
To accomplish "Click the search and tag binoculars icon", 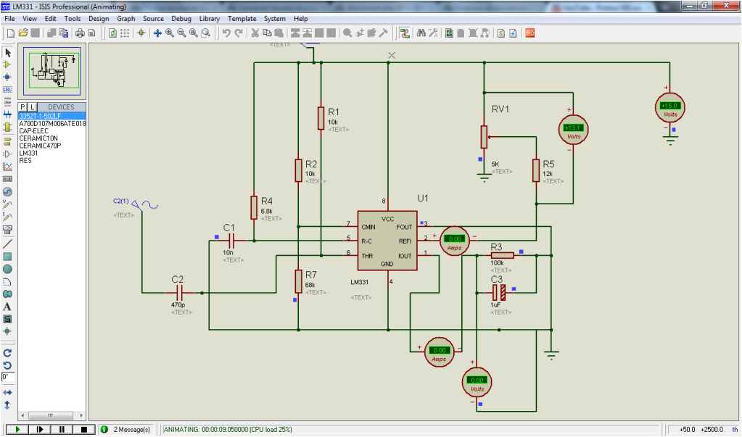I will pos(421,33).
